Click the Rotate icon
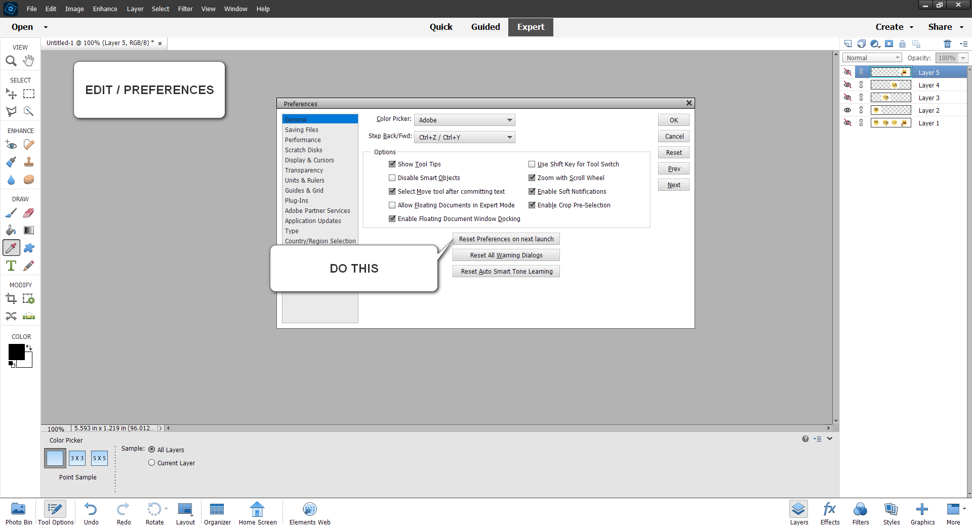 [155, 511]
